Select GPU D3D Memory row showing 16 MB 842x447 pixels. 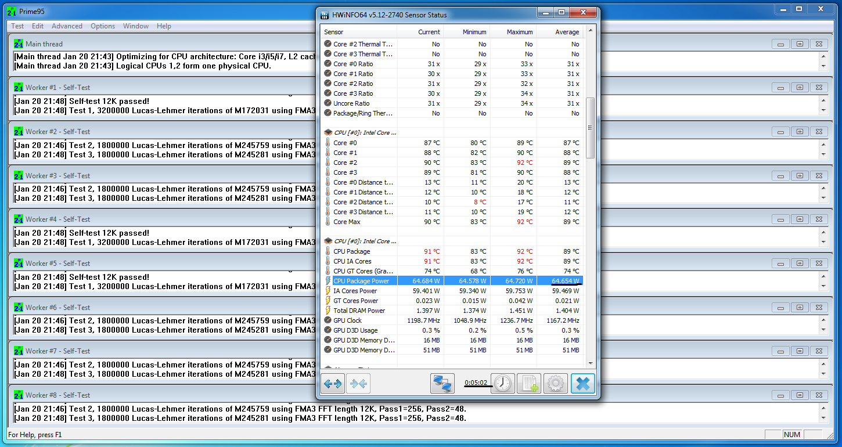(x=452, y=340)
